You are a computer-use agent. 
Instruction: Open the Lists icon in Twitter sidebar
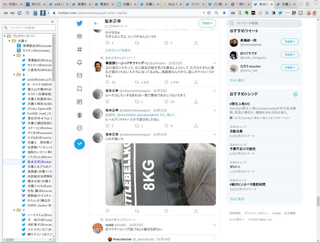79,102
